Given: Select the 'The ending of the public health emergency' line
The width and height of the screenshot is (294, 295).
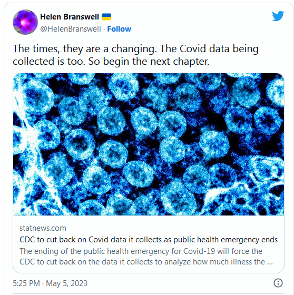Looking at the screenshot, I should click(x=141, y=251).
